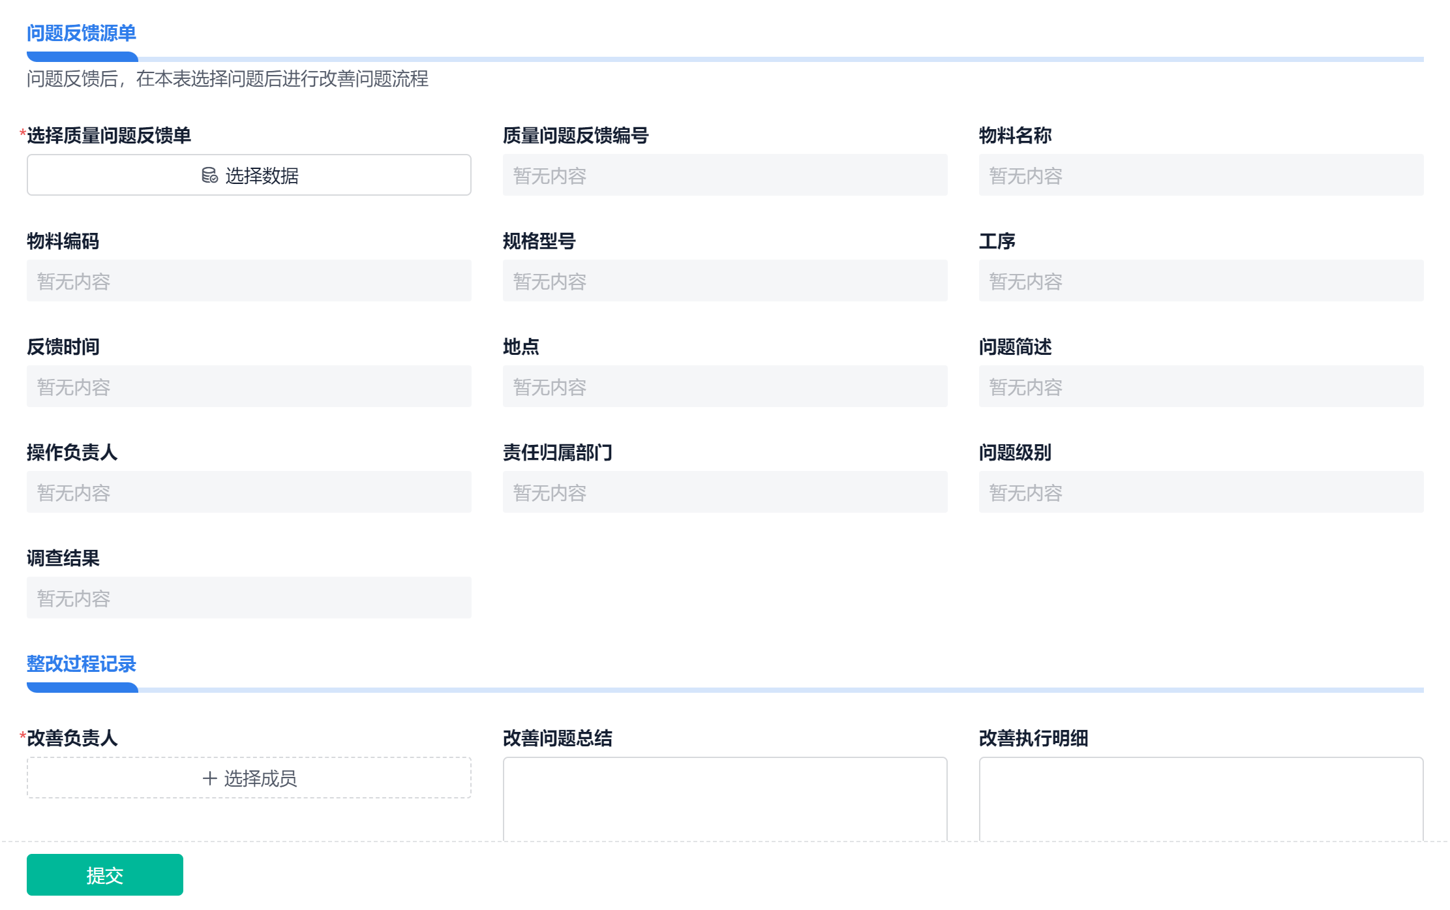Screen dimensions: 1450x910
Task: Click the 物料编码 field
Action: pos(249,281)
